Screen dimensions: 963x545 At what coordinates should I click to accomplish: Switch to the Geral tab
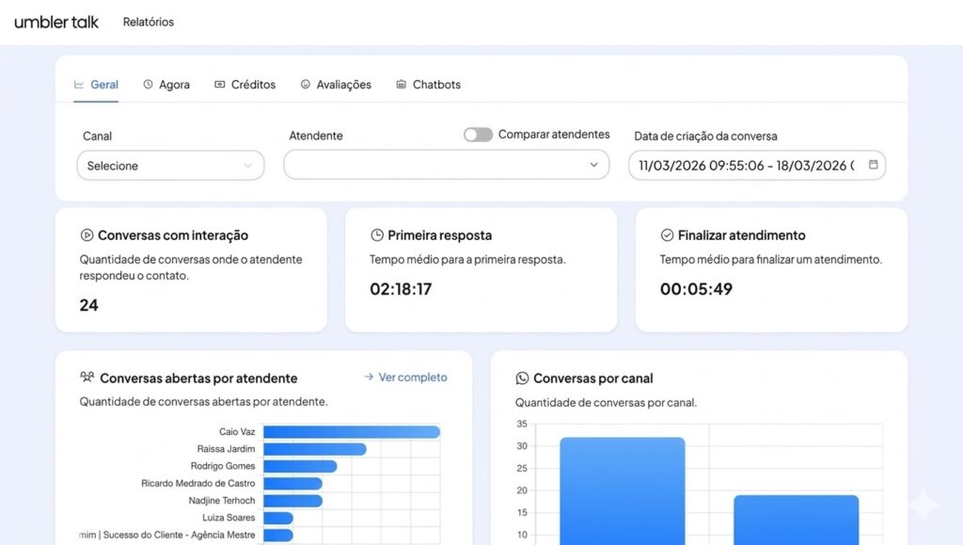coord(96,85)
